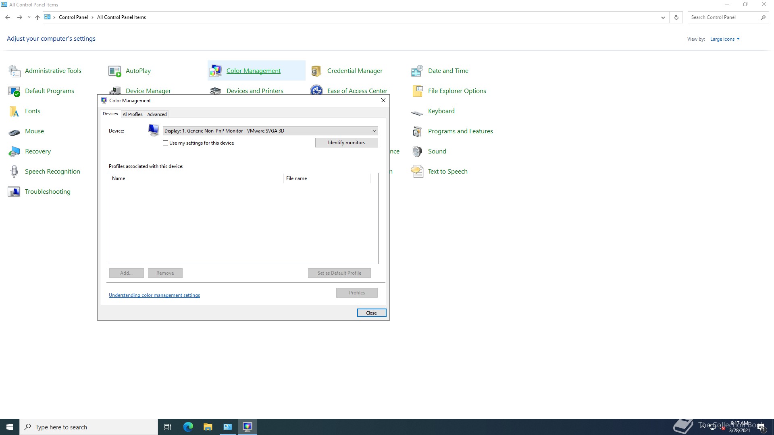Expand the address bar history dropdown
Screen dimensions: 774x435
click(x=663, y=17)
